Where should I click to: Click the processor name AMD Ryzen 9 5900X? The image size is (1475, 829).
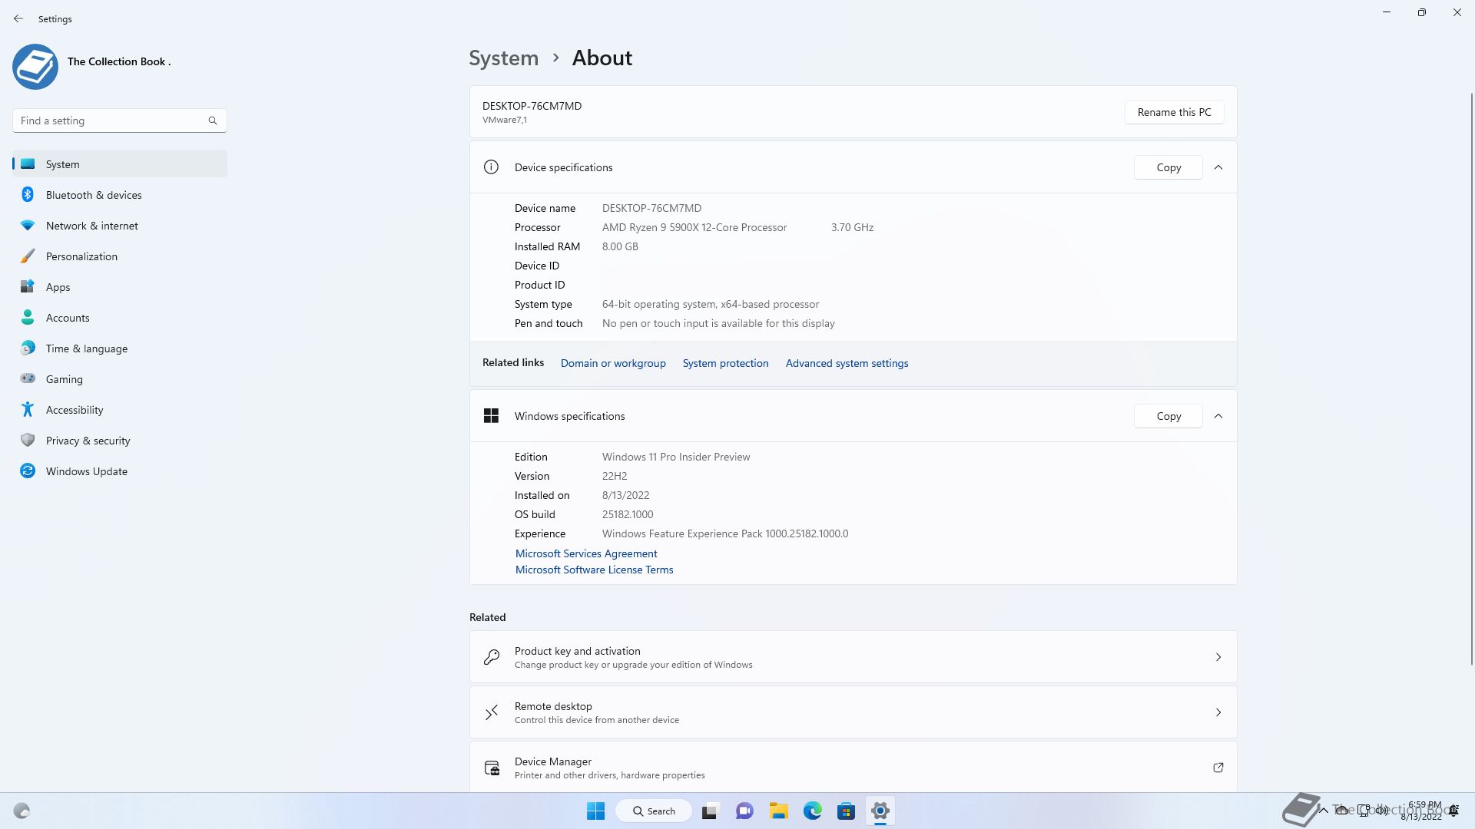coord(694,227)
